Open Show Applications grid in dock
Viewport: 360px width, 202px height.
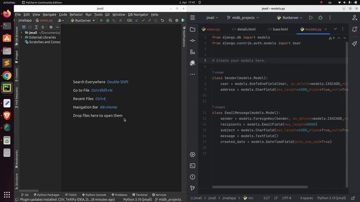(x=7, y=195)
